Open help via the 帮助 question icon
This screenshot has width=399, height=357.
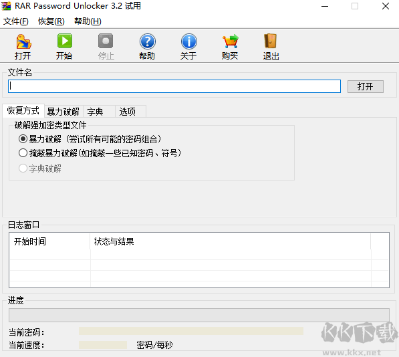[x=147, y=41]
